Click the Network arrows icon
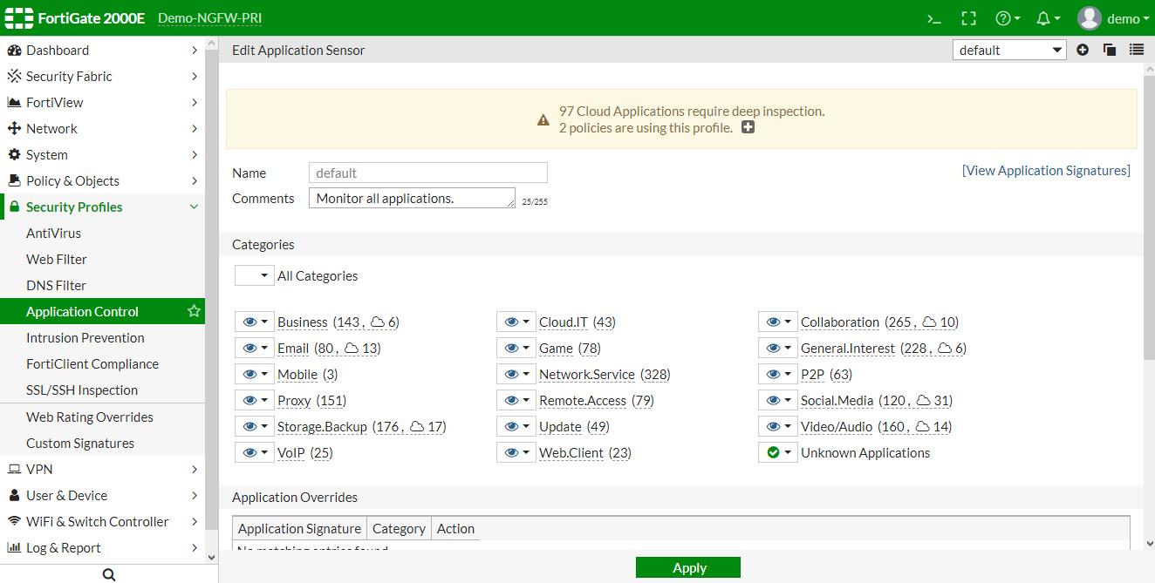1155x583 pixels. [x=14, y=129]
